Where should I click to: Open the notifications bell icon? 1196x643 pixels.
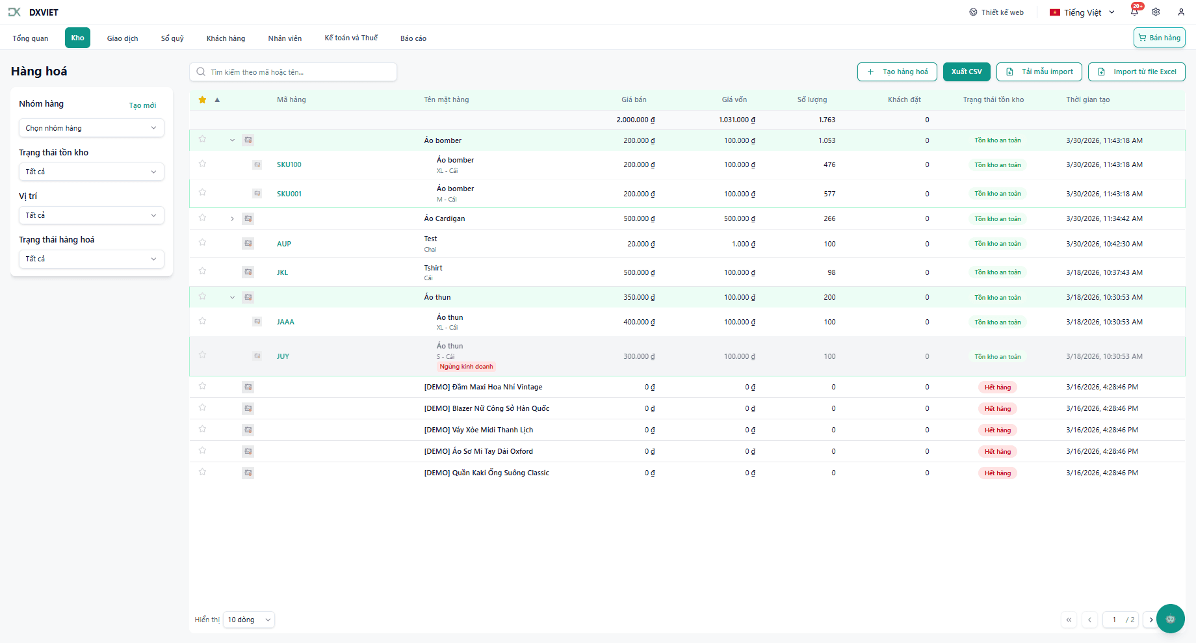(1134, 12)
